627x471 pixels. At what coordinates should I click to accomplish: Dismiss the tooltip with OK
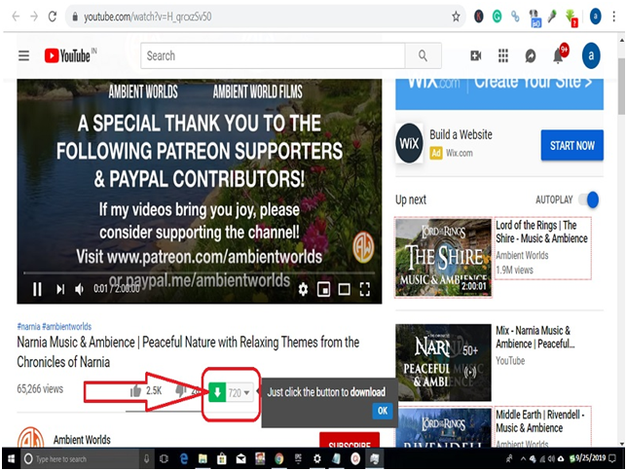click(383, 411)
